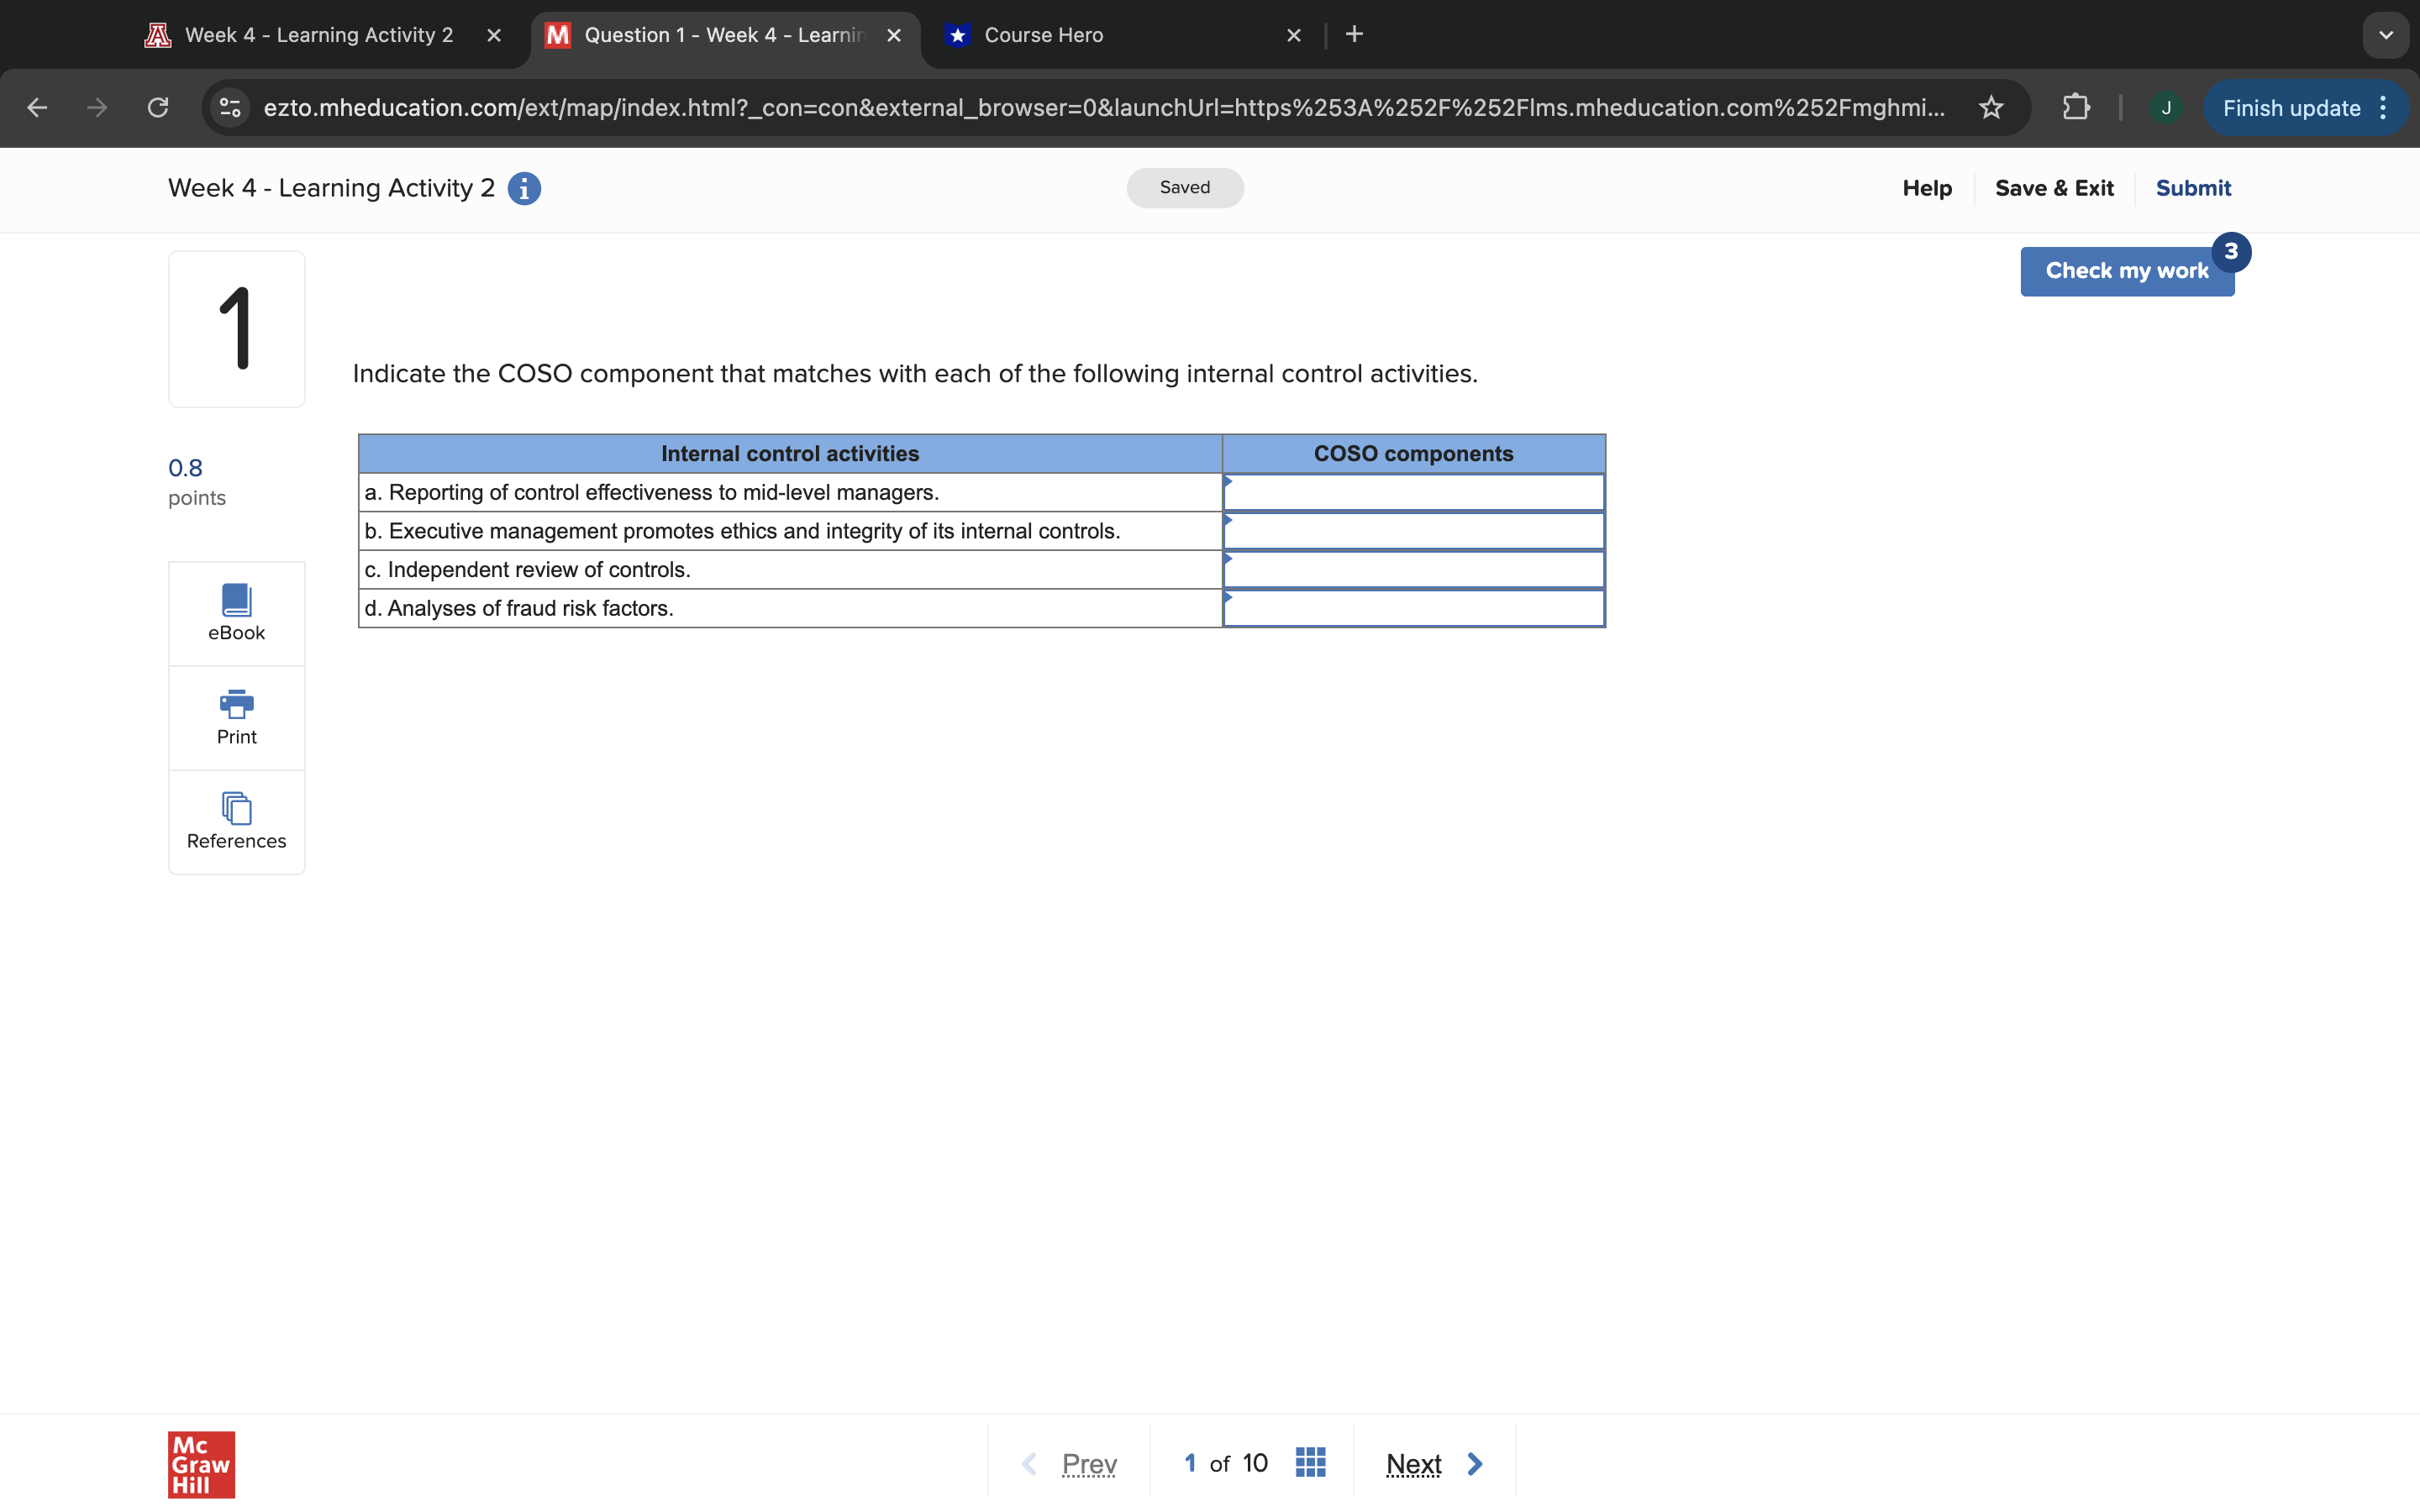The height and width of the screenshot is (1512, 2420).
Task: Open COSO dropdown for independent review of controls
Action: tap(1412, 569)
